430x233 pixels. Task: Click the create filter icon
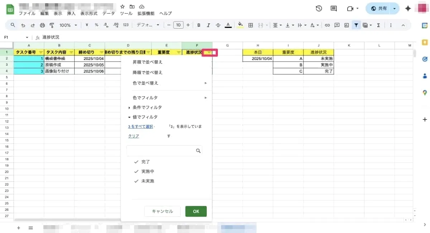(356, 25)
